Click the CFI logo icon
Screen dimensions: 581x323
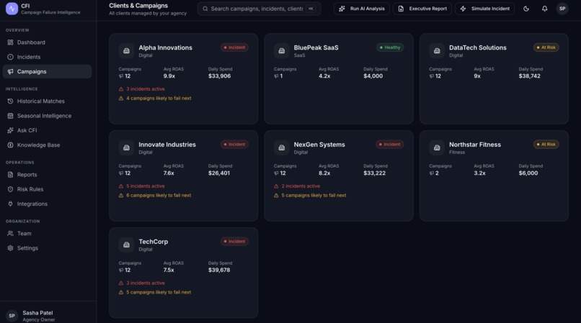tap(12, 9)
